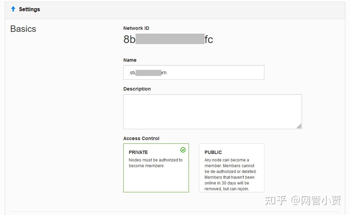Click the gray redaction block over the Network ID
The width and height of the screenshot is (350, 215).
click(x=170, y=39)
